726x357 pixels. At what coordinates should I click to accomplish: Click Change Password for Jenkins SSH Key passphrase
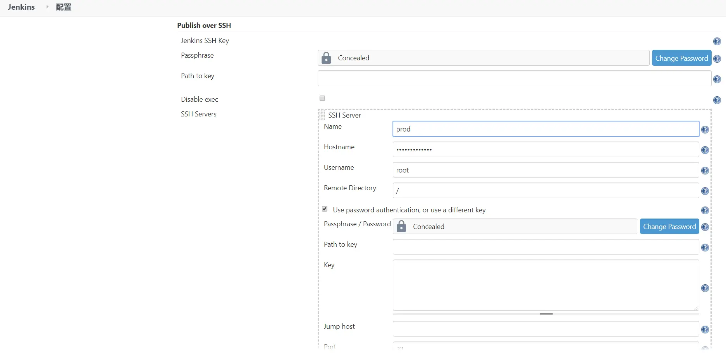click(681, 58)
